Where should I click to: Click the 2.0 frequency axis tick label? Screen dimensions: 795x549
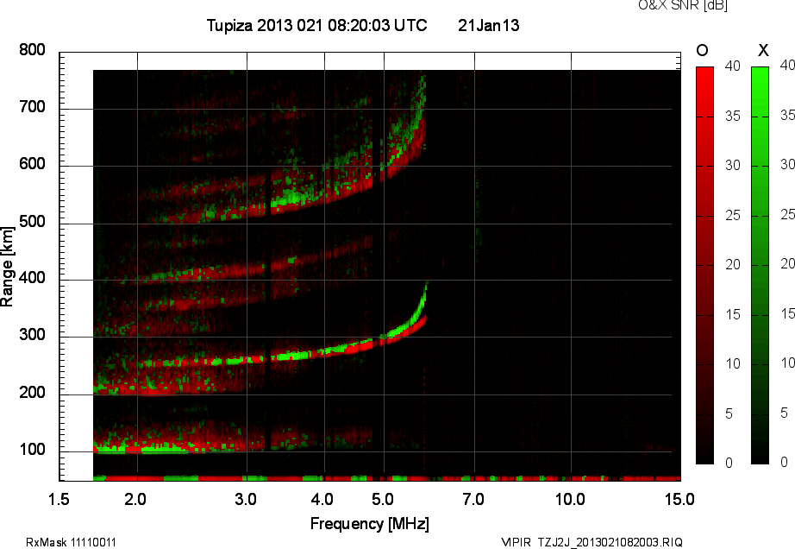coord(135,500)
